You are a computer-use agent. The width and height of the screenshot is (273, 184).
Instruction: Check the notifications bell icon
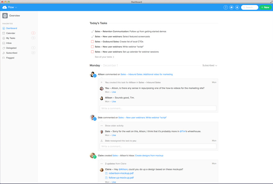[x=237, y=7]
